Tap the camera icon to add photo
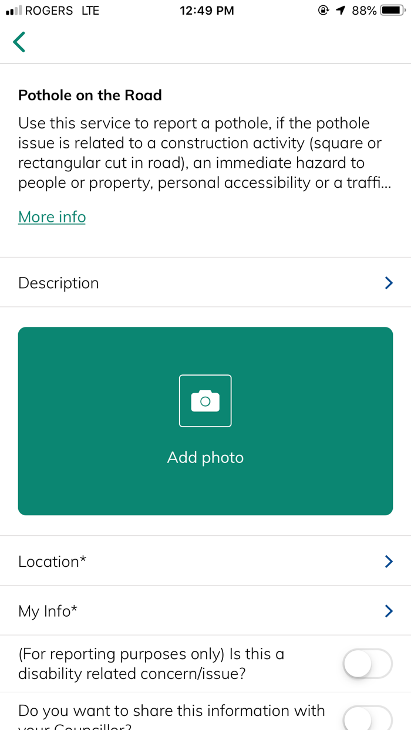The height and width of the screenshot is (730, 411). coord(205,401)
